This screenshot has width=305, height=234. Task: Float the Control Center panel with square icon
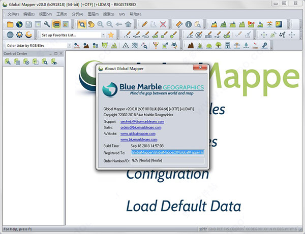[56, 53]
